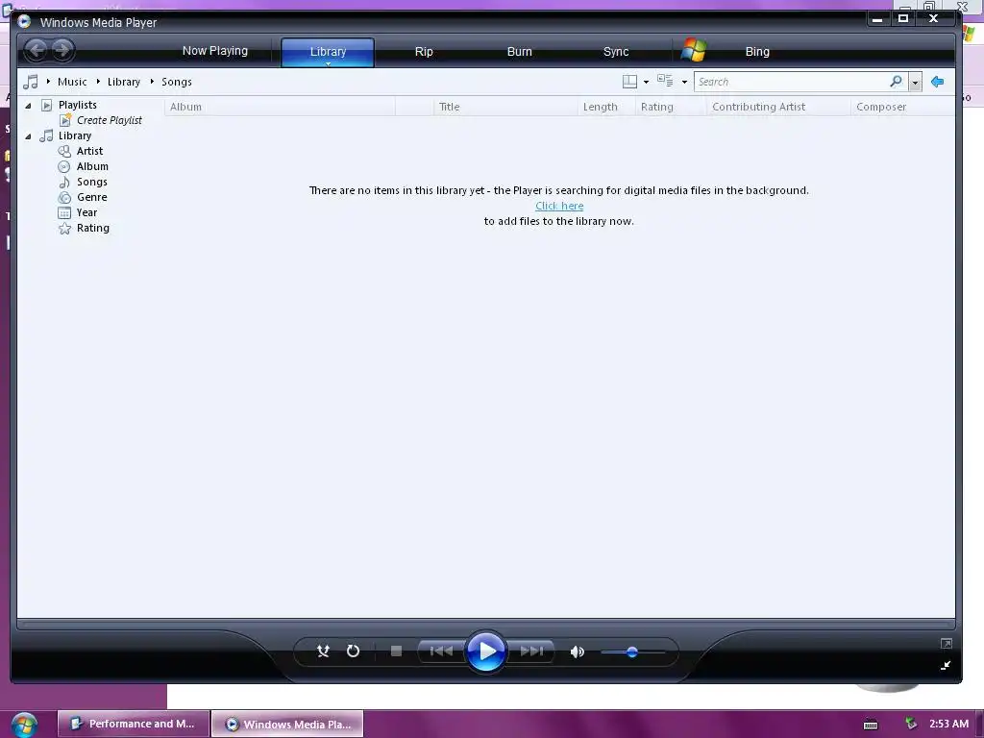Click the system tray clock showing 2:53 AM

point(948,724)
